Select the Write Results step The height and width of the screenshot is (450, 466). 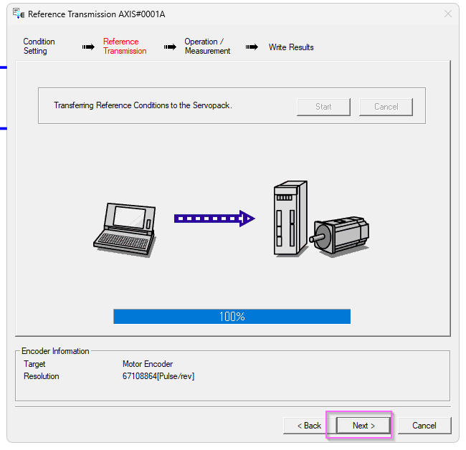tap(291, 47)
